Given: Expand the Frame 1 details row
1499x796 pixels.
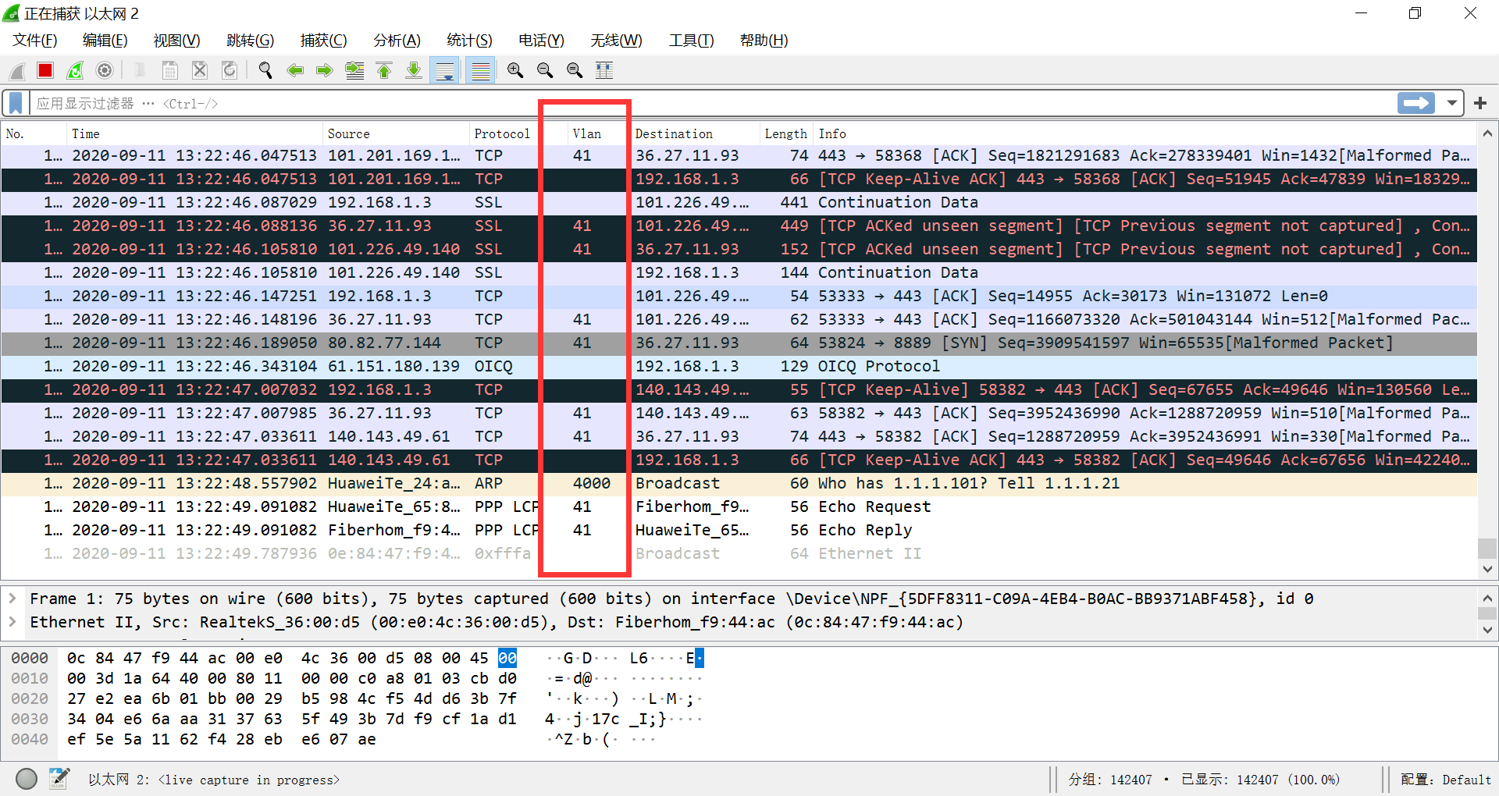Looking at the screenshot, I should click(x=12, y=599).
